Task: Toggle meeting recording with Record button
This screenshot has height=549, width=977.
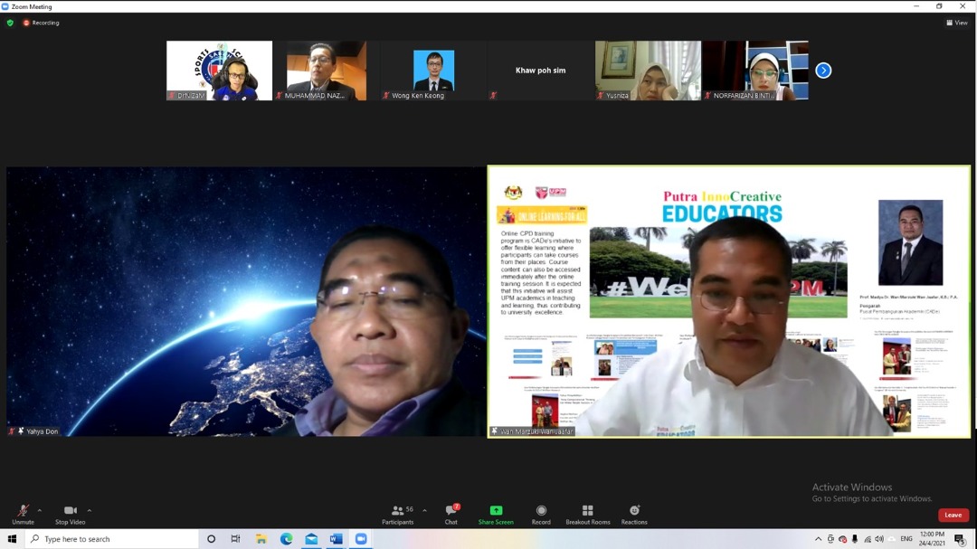Action: point(541,514)
